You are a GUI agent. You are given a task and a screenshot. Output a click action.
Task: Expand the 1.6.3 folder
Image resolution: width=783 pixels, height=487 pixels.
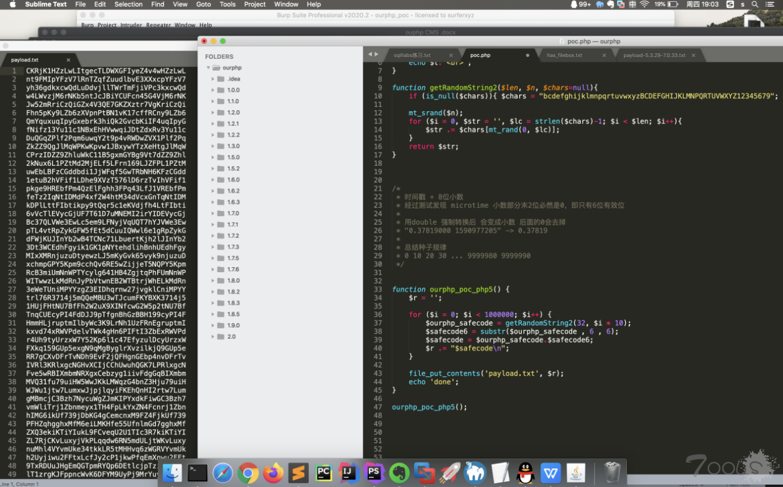[x=213, y=202]
